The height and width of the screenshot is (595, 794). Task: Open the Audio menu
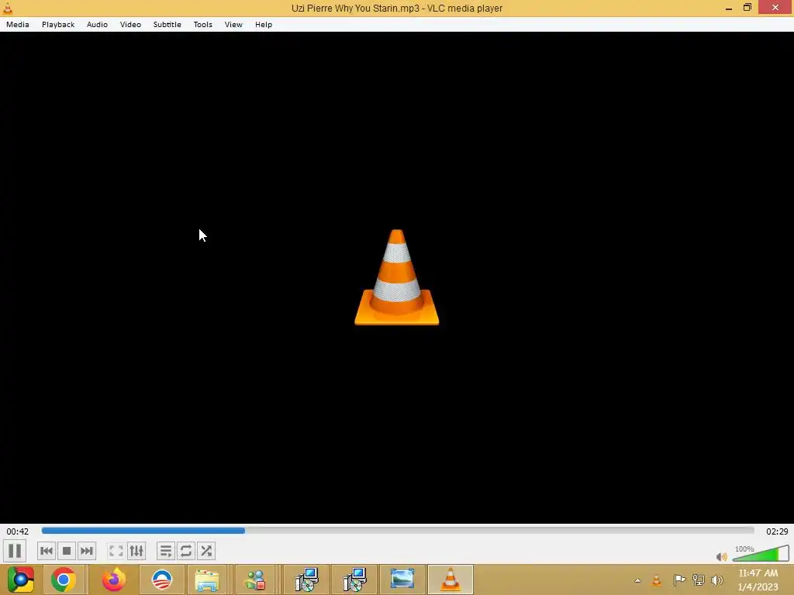pyautogui.click(x=97, y=24)
